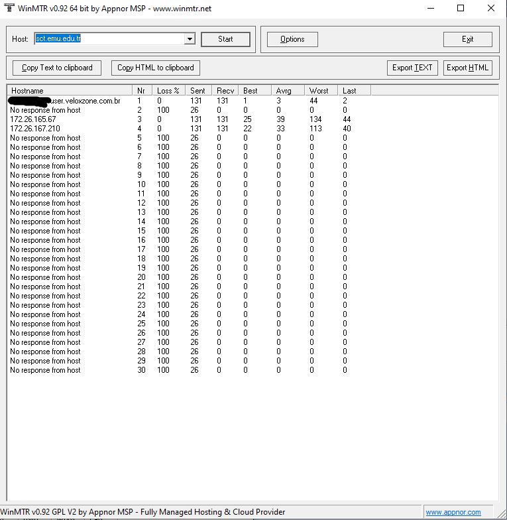Export results as HTML
The image size is (507, 520).
pos(467,68)
